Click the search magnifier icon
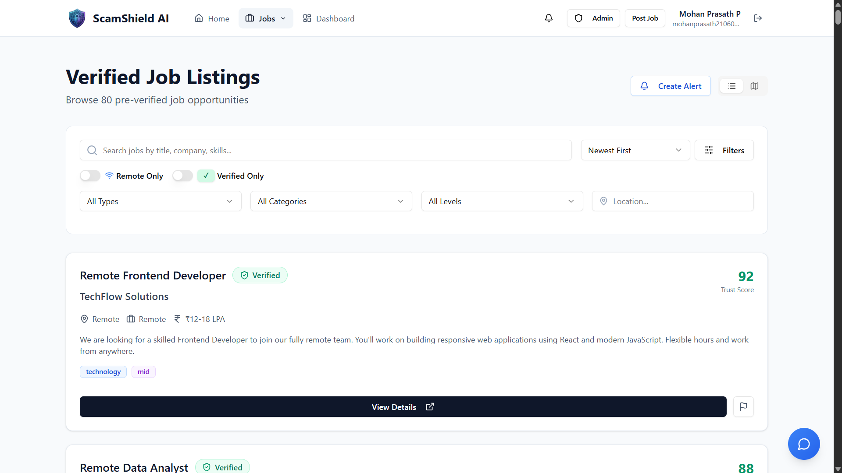 [x=92, y=151]
